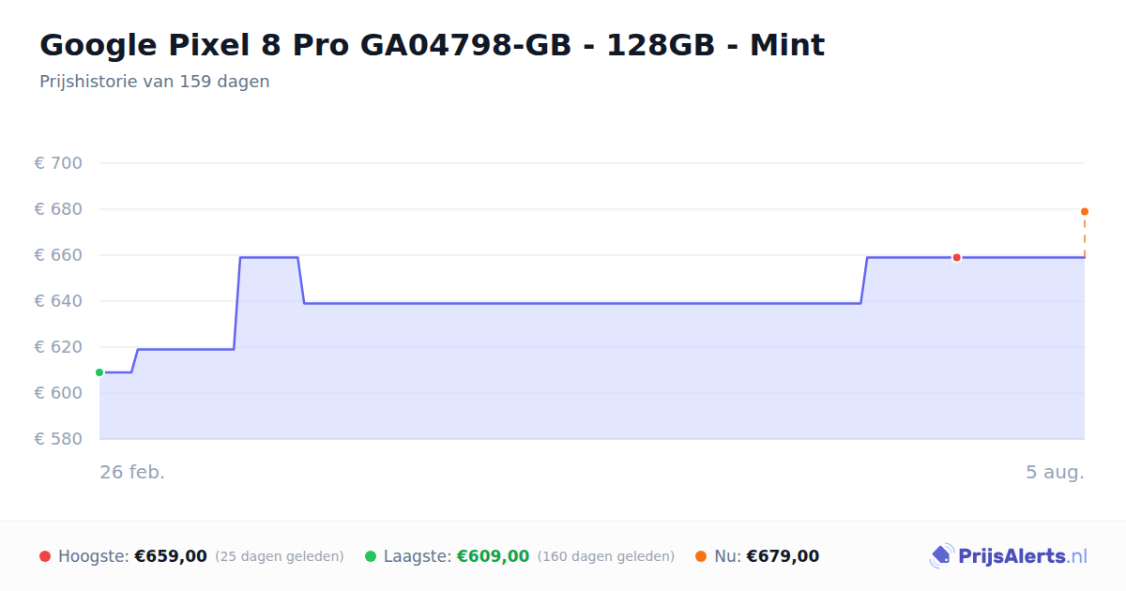Click the Hoogste €659,00 price value
The image size is (1126, 591).
click(x=171, y=556)
